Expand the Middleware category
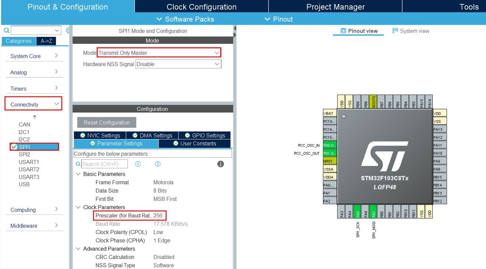This screenshot has height=269, width=486. 34,226
